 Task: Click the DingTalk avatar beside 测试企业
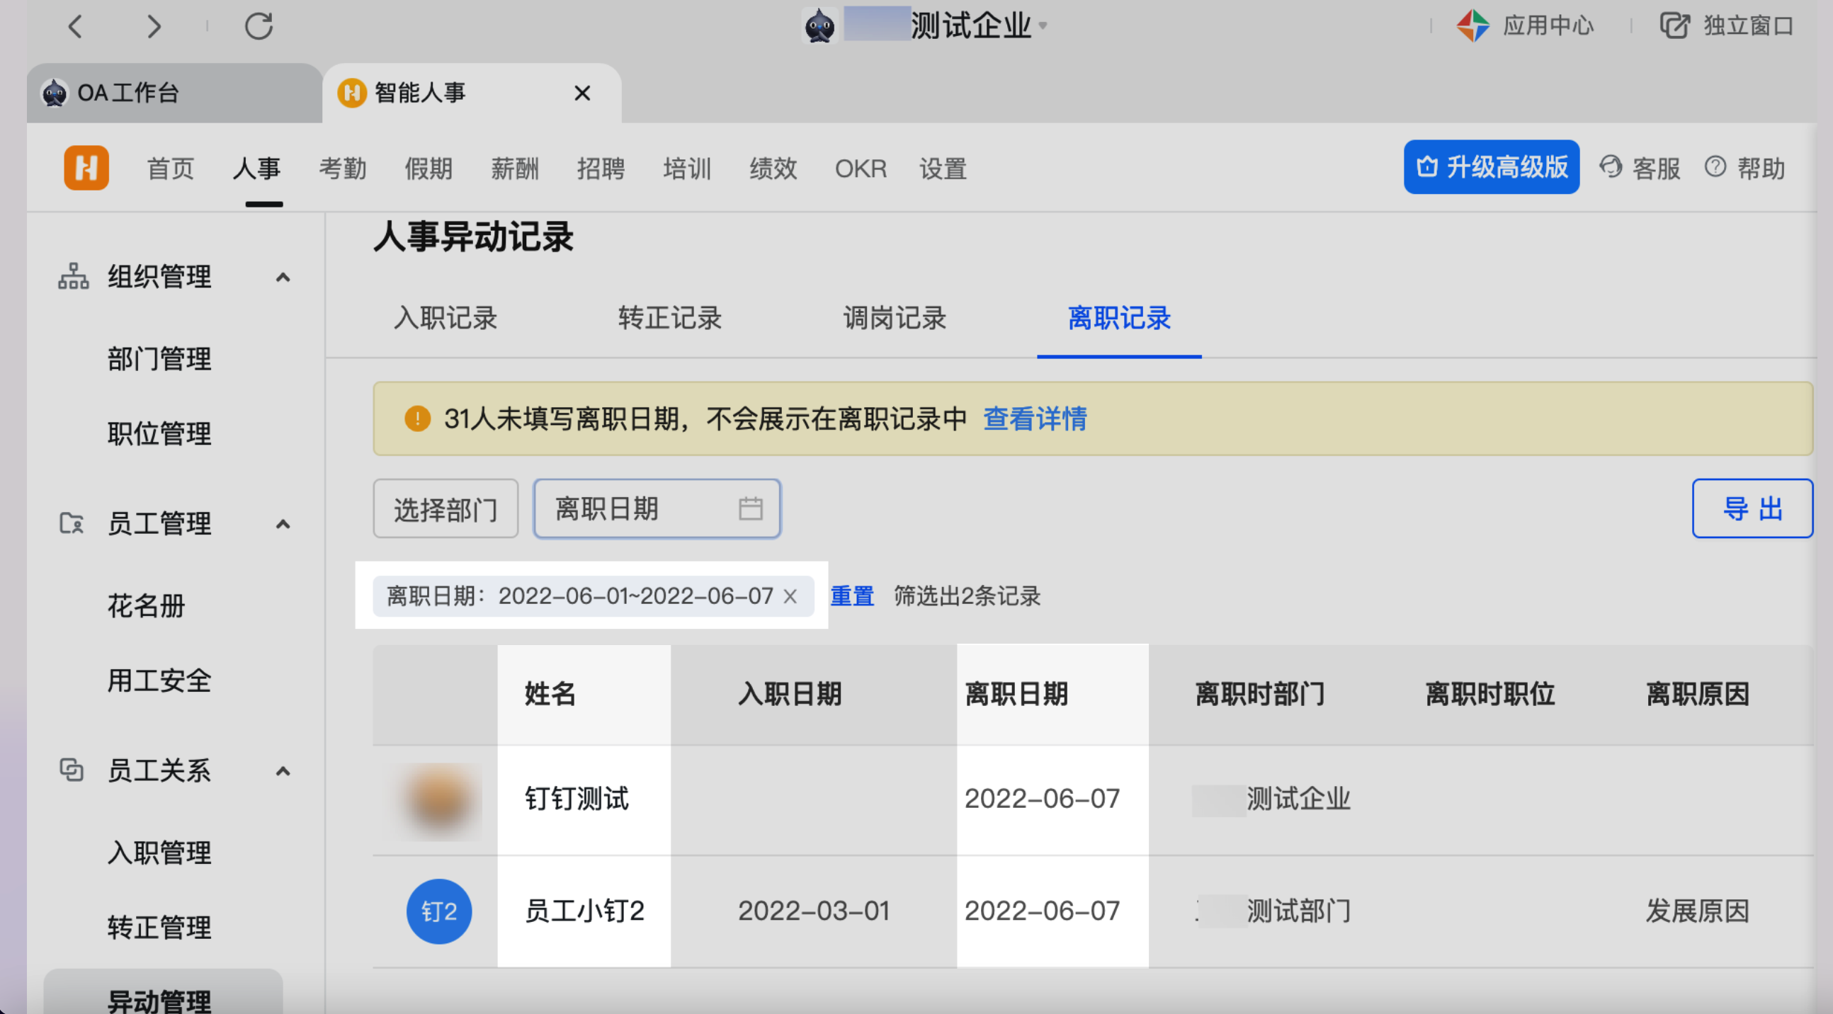tap(819, 25)
